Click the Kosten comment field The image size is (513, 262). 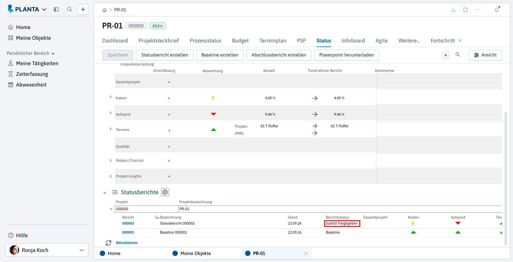pyautogui.click(x=439, y=97)
